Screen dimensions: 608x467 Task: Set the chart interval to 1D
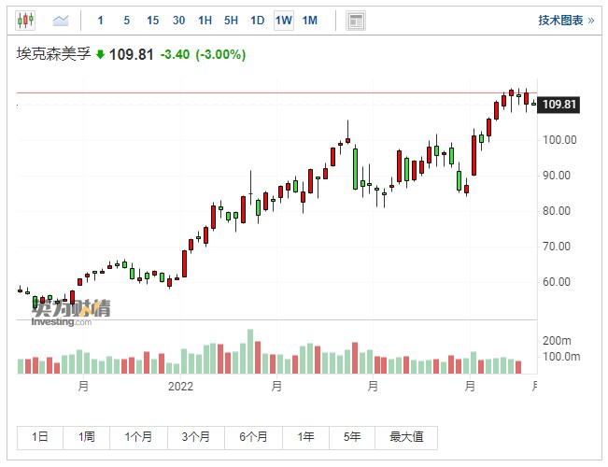tap(257, 20)
